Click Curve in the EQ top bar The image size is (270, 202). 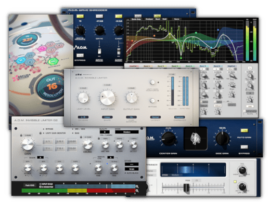[x=176, y=19]
